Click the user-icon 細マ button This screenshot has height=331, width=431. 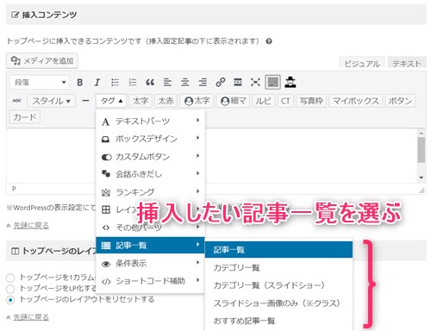point(233,101)
